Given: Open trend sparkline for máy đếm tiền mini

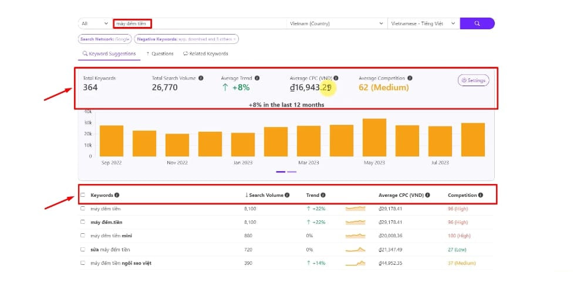Looking at the screenshot, I should tap(355, 236).
